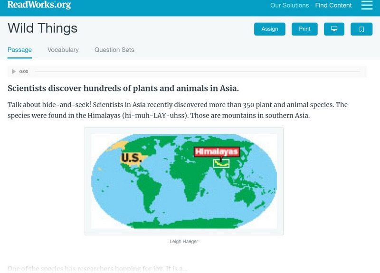Click the audio time display 0:00
Image resolution: width=380 pixels, height=273 pixels.
24,72
